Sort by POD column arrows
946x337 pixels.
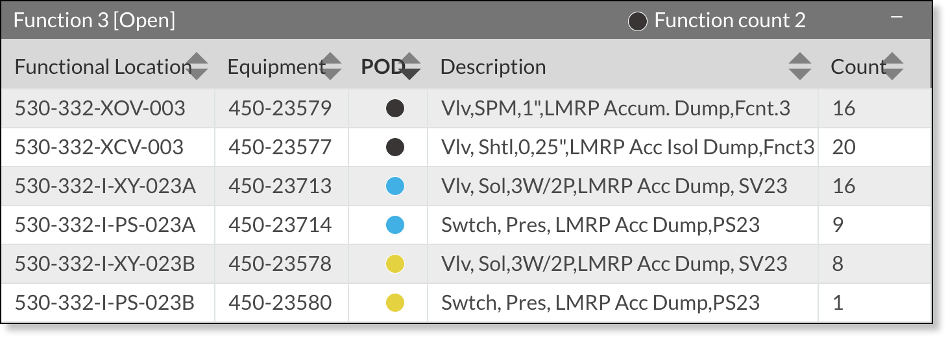tap(410, 66)
